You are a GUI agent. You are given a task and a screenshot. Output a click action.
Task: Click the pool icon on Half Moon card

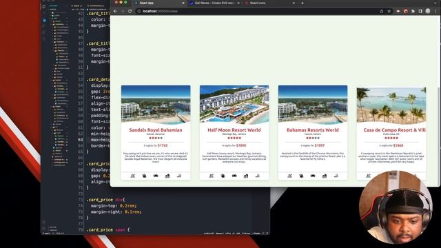pos(212,176)
